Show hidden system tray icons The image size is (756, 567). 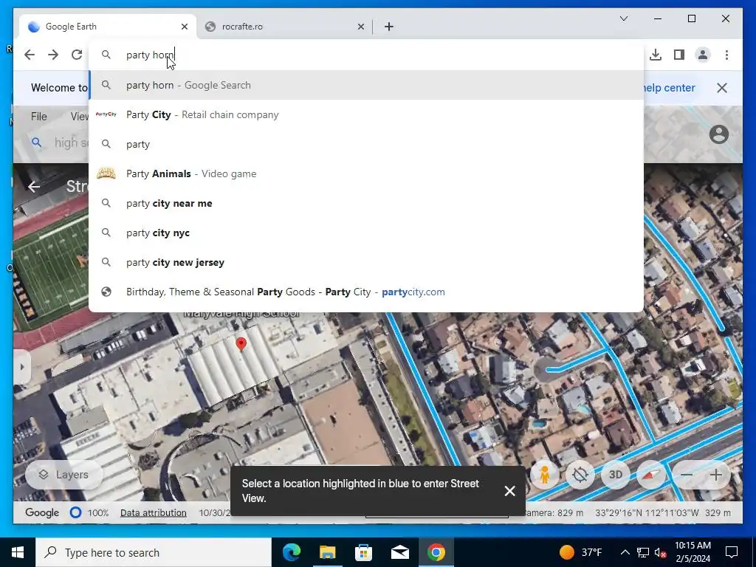[625, 552]
